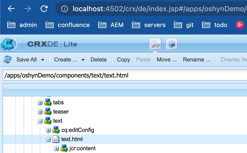Click Copy in the toolbar
Image resolution: width=247 pixels, height=153 pixels.
click(x=123, y=60)
